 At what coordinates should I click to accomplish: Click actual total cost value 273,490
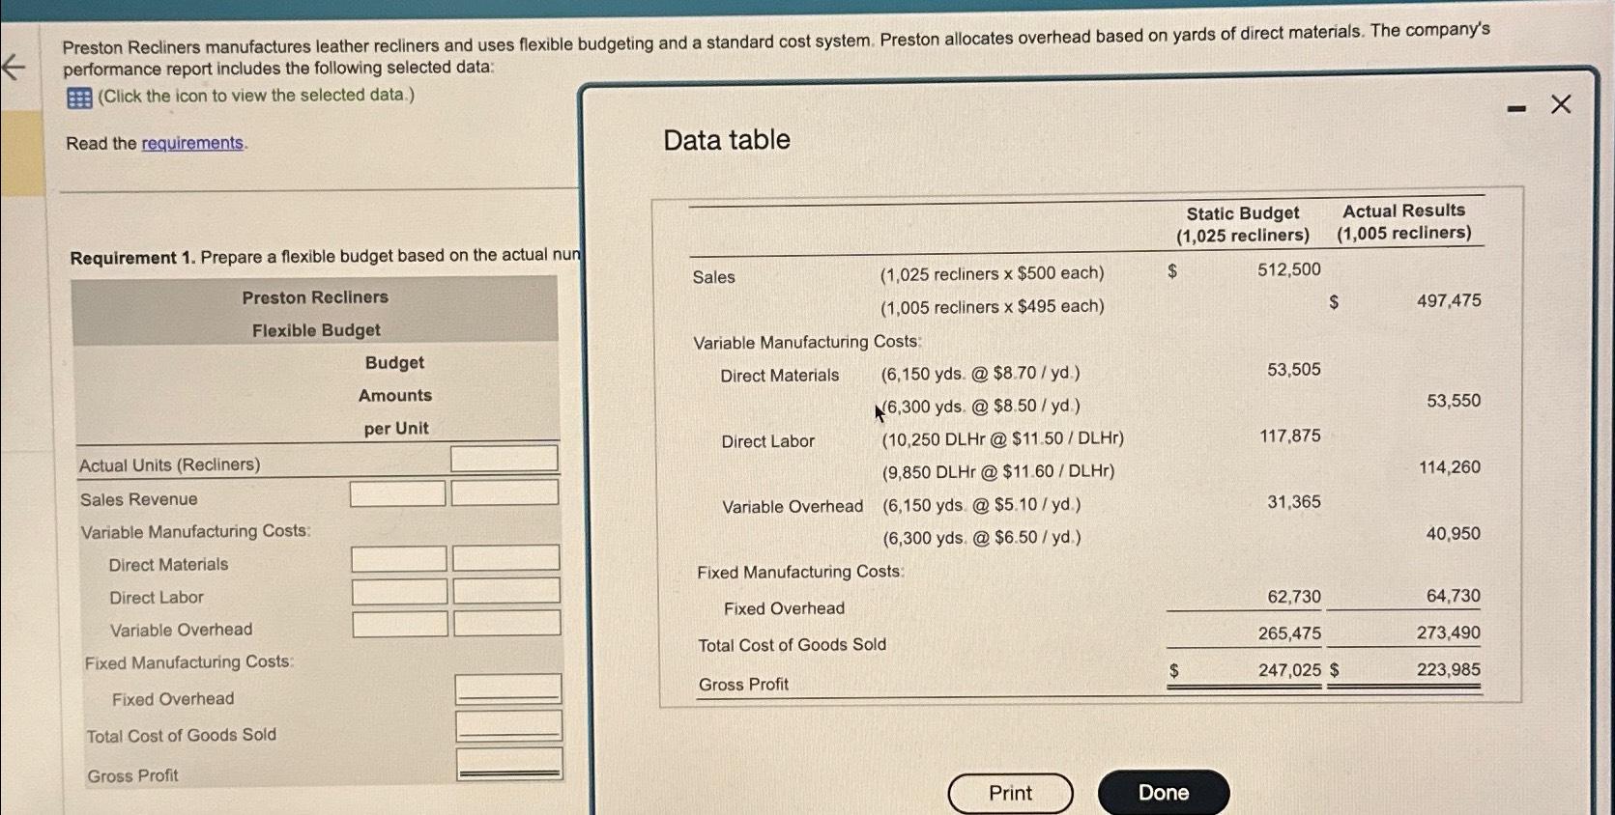pyautogui.click(x=1449, y=632)
